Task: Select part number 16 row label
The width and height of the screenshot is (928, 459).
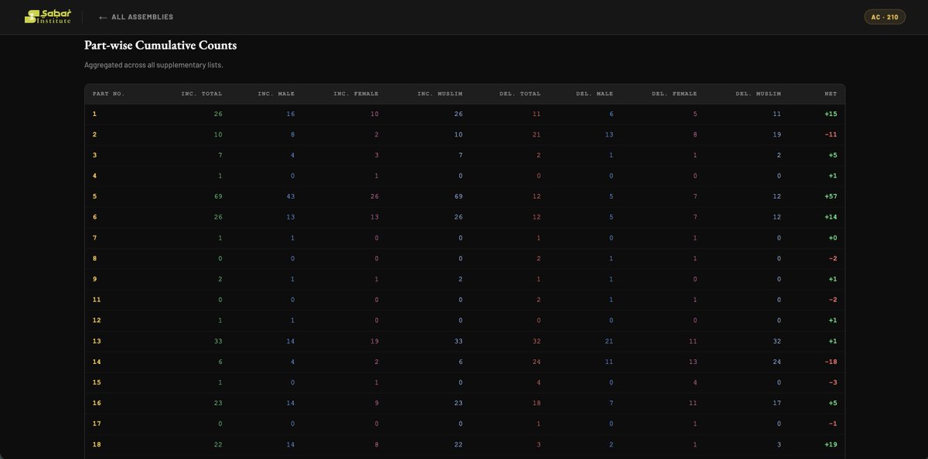Action: 97,403
